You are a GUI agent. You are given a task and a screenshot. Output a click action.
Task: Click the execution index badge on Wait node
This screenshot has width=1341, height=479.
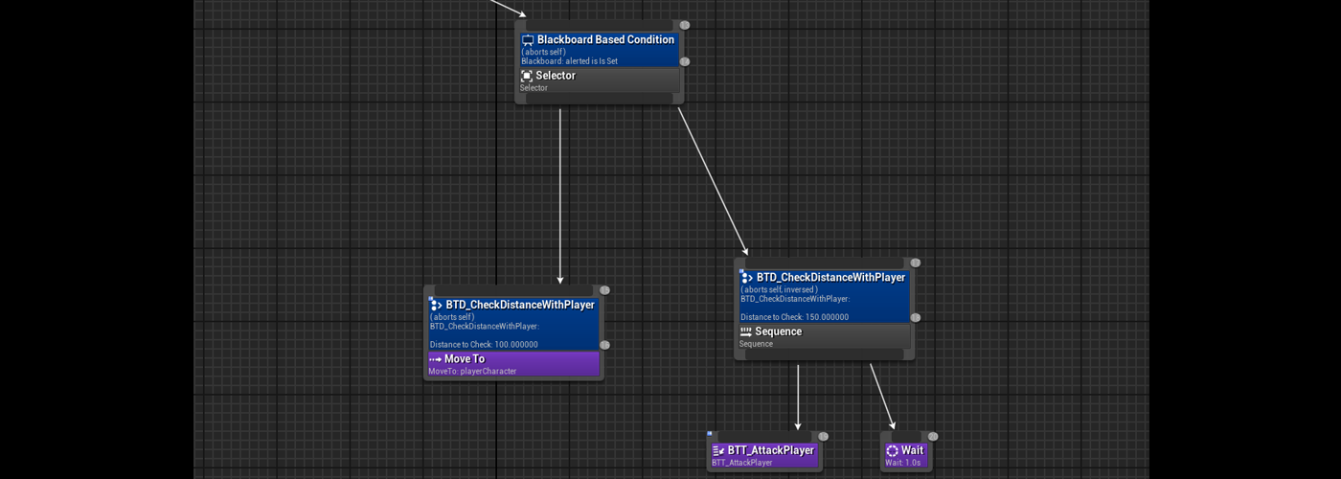point(932,437)
